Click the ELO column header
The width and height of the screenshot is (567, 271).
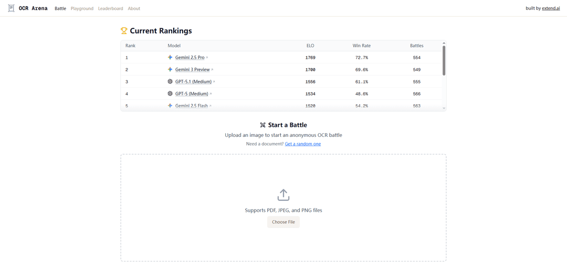point(310,46)
